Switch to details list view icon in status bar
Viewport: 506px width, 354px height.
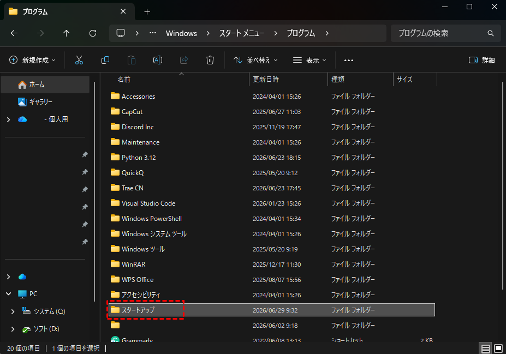(486, 349)
